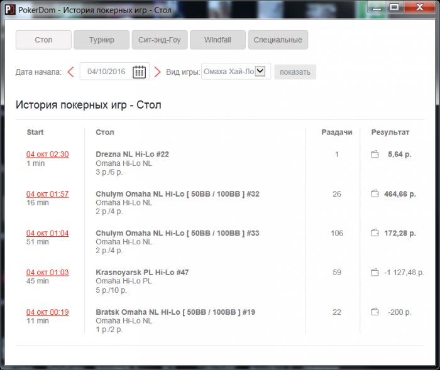
Task: Click hands count 26
Action: 337,194
